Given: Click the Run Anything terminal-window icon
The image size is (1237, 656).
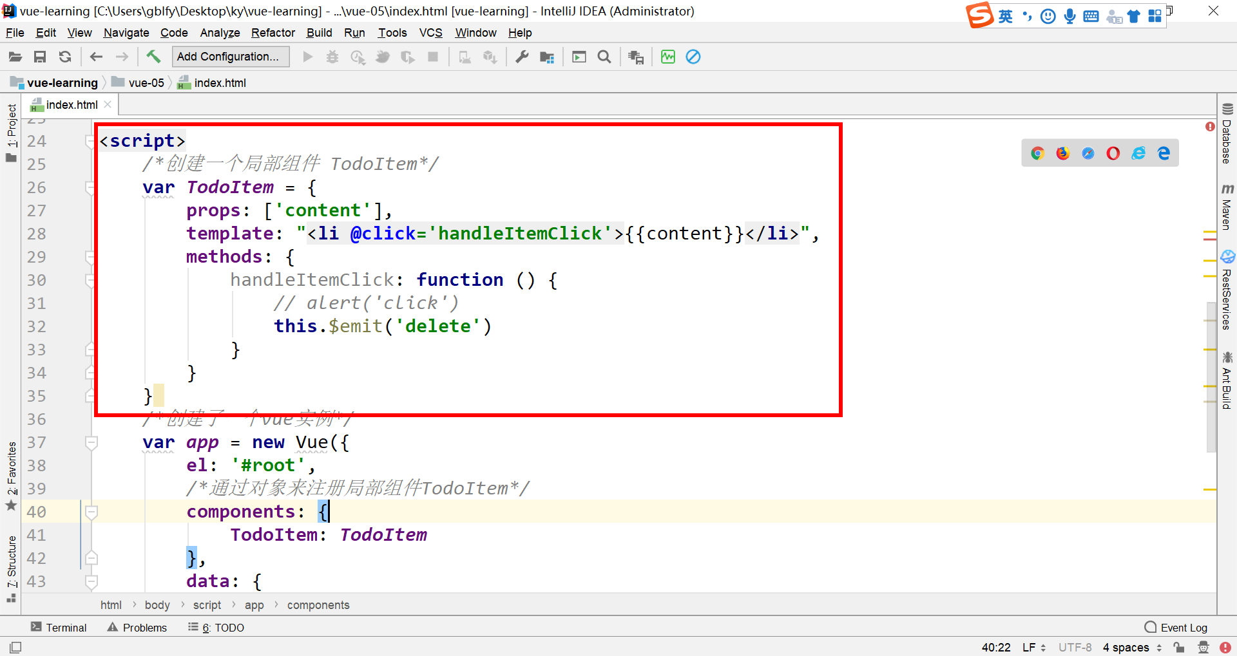Looking at the screenshot, I should pos(579,57).
